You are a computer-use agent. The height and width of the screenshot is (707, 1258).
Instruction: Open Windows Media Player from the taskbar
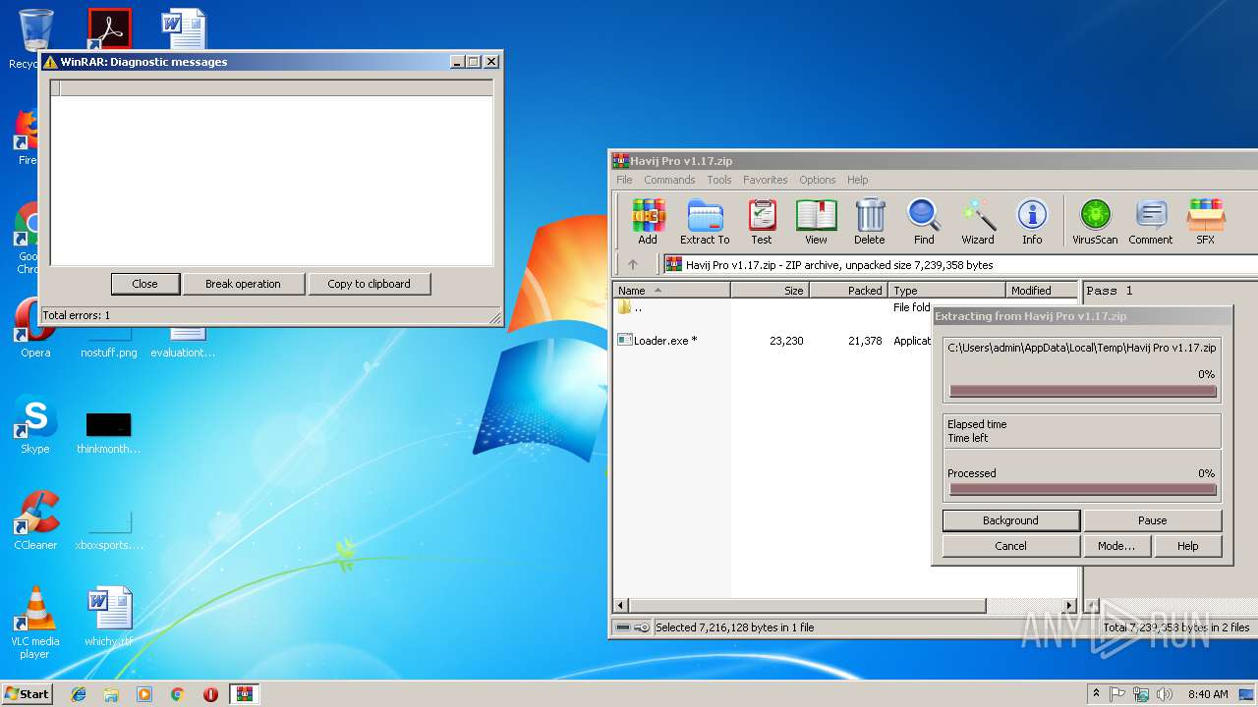[x=144, y=694]
